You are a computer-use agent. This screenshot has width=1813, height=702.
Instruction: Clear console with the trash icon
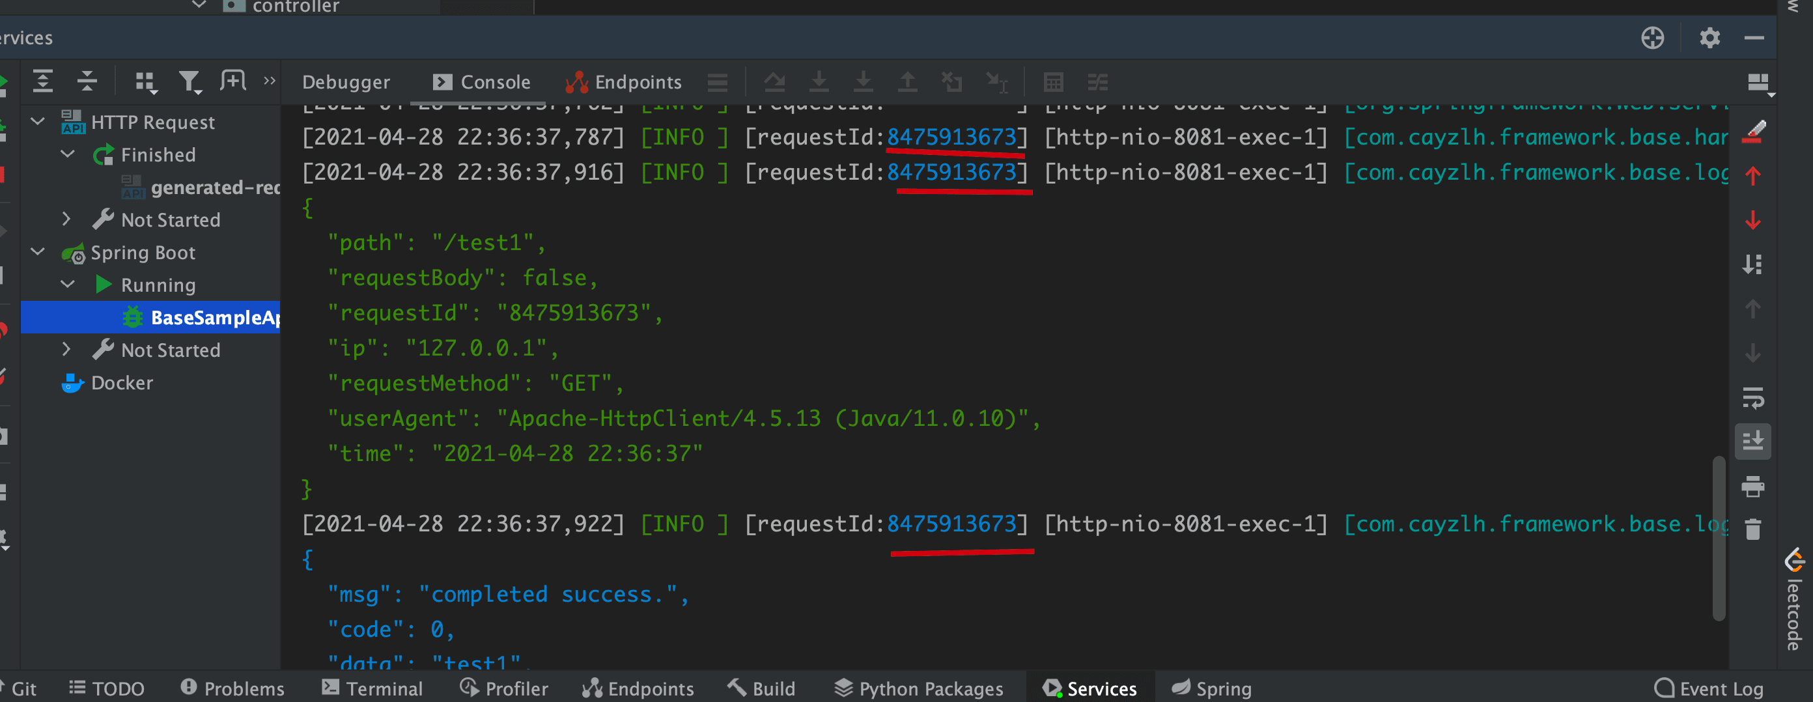[x=1753, y=529]
